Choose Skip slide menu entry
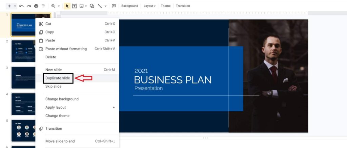This screenshot has width=347, height=148. click(x=77, y=87)
